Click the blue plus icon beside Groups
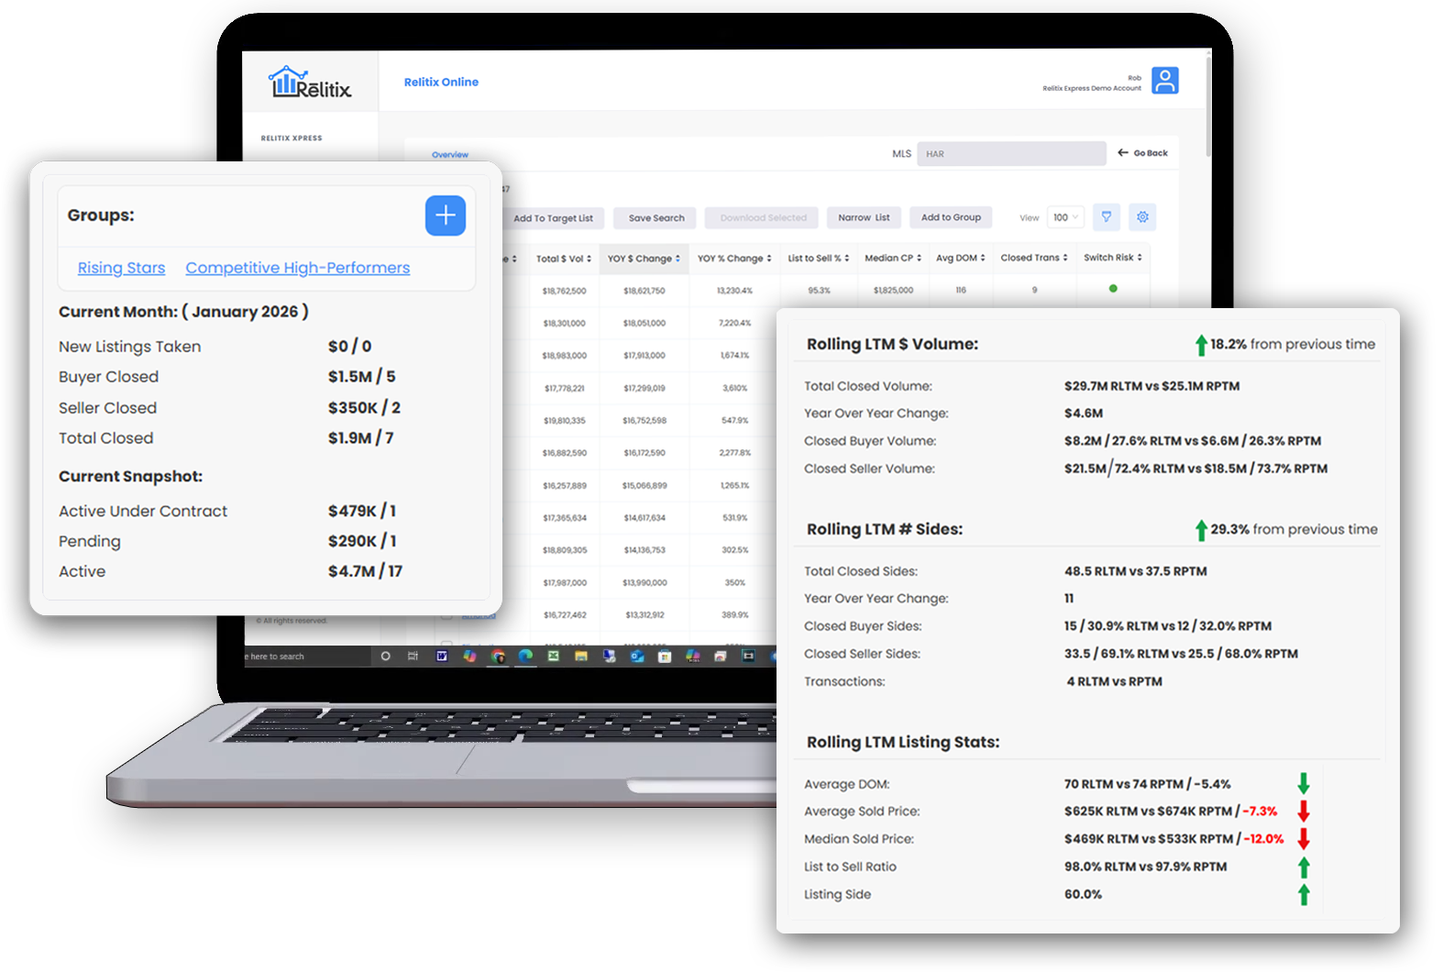The width and height of the screenshot is (1454, 972). pos(446,215)
